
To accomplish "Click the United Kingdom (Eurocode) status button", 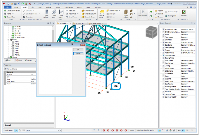I will 145,130.
